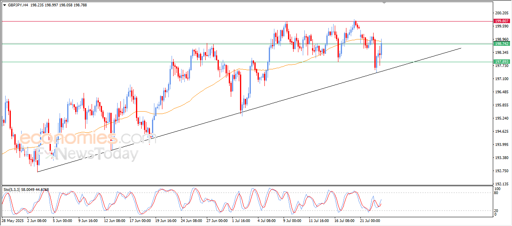Click the 19 Jun 16:00 time label

click(x=166, y=220)
